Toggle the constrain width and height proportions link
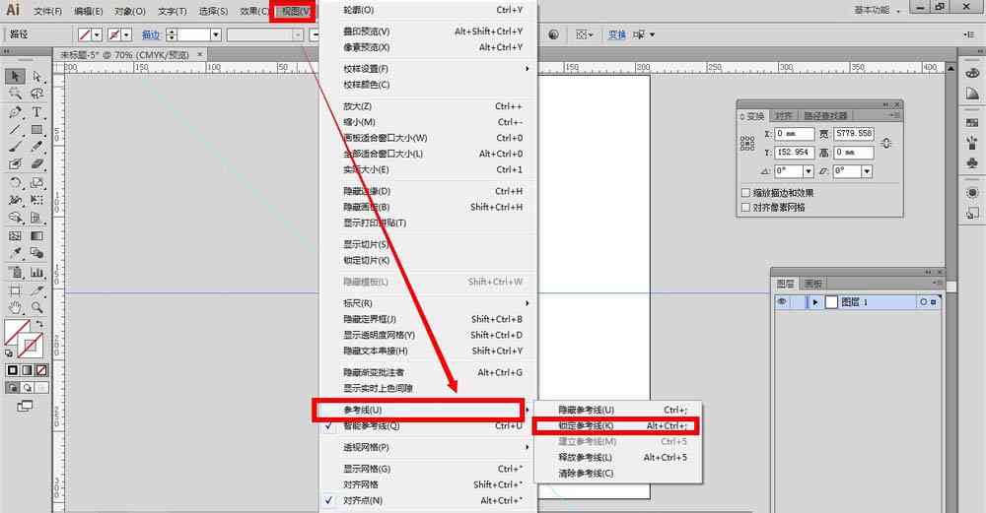Screen dimensions: 986x513 tap(886, 143)
